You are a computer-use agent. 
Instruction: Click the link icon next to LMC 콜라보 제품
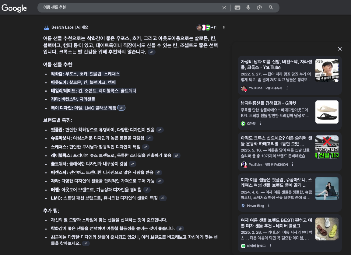[x=122, y=108]
